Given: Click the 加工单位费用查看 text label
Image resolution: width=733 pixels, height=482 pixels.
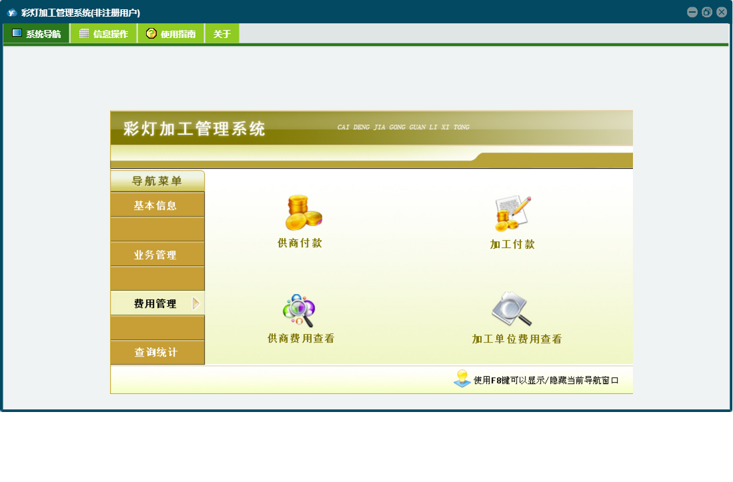Looking at the screenshot, I should 517,339.
